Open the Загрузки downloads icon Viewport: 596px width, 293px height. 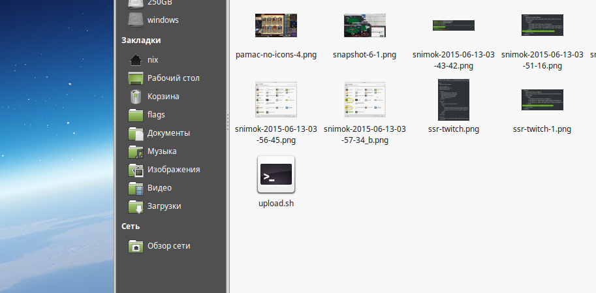pos(136,206)
